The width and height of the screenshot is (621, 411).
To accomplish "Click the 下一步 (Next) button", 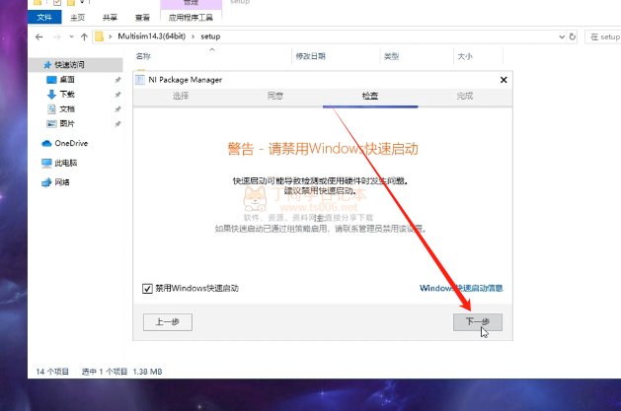I will pos(478,322).
